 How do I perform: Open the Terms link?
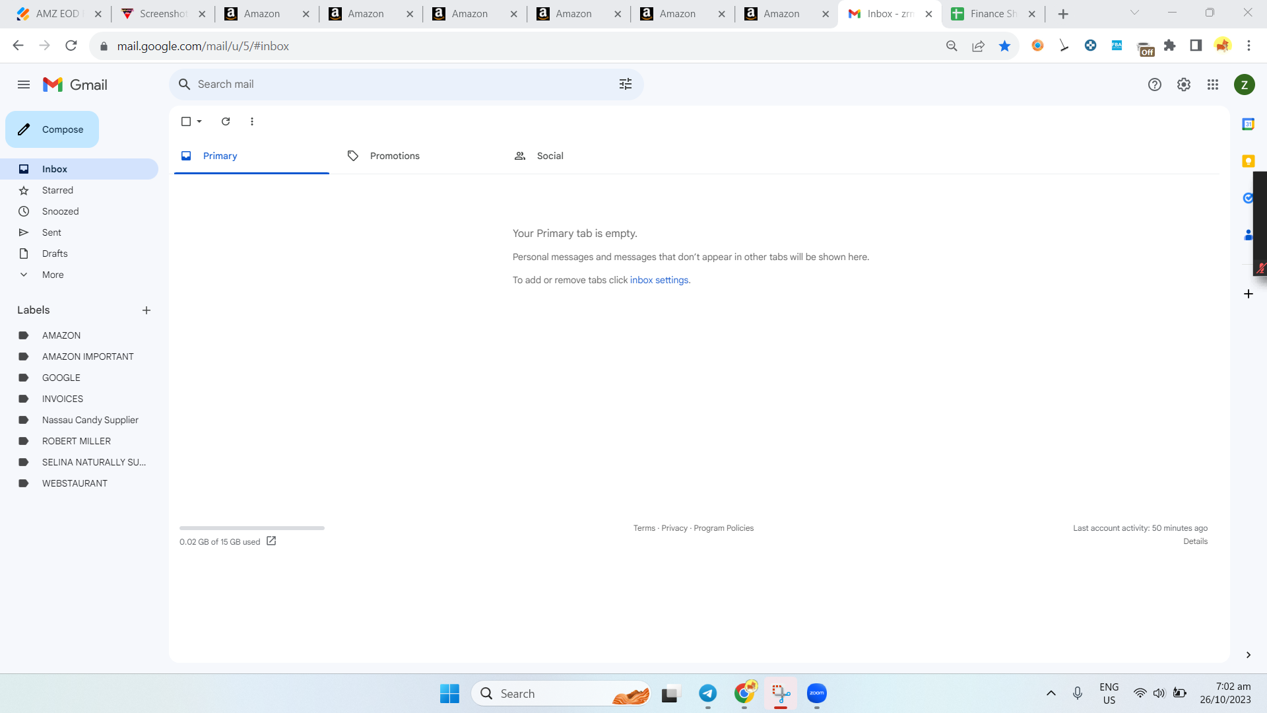[x=644, y=528]
